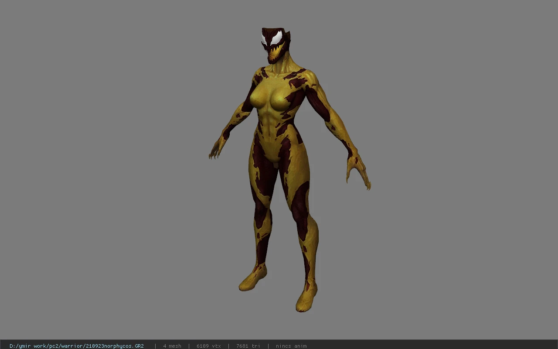Click the 'nincs anim' status entry
Viewport: 558px width, 349px height.
point(291,346)
